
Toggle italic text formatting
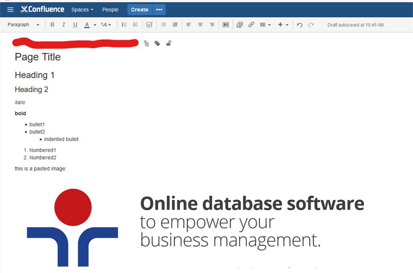[63, 25]
